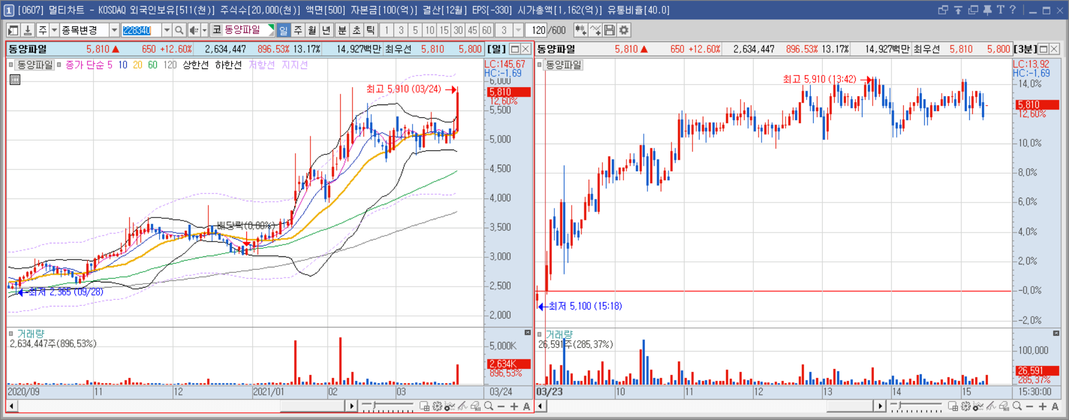Image resolution: width=1069 pixels, height=420 pixels.
Task: Click the detach window icon in title bar
Action: click(943, 10)
